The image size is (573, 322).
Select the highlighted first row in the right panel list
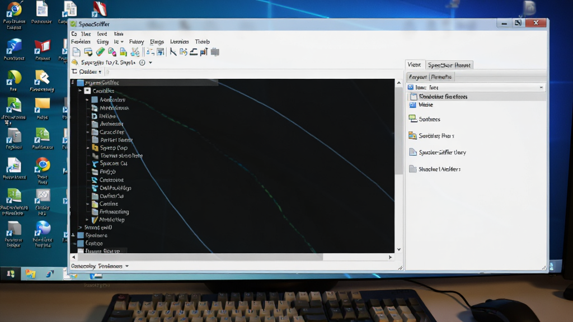tap(477, 97)
